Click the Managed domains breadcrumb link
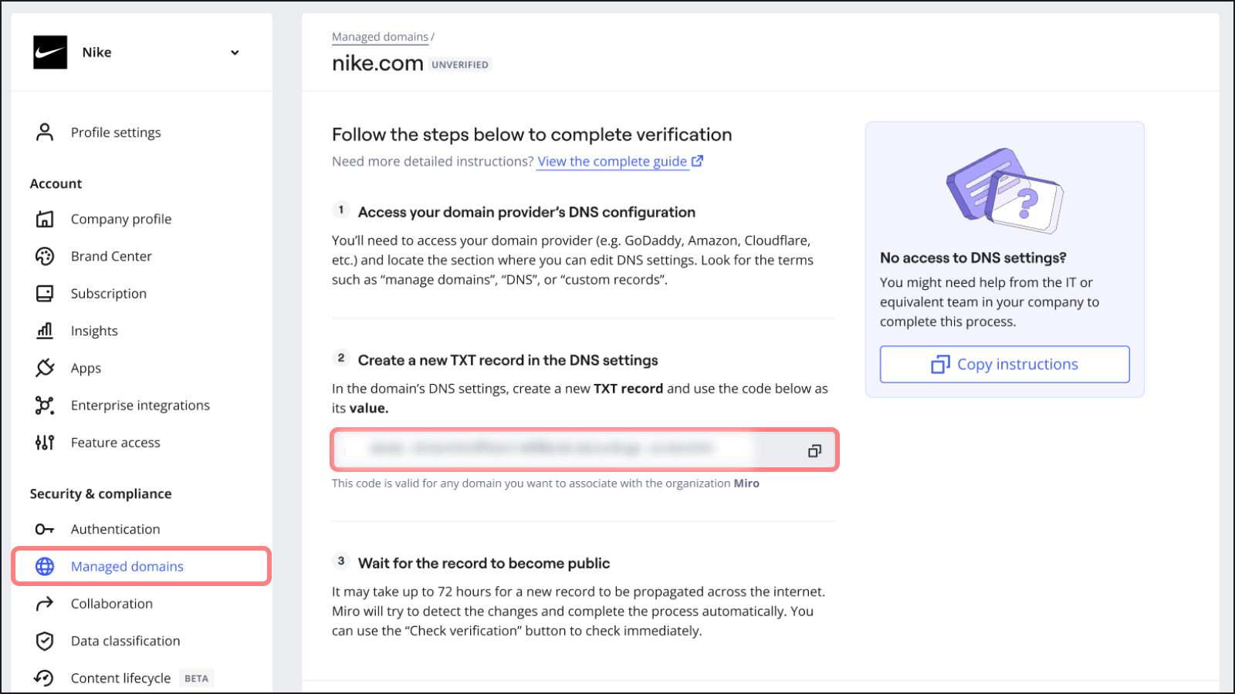1235x694 pixels. [380, 36]
